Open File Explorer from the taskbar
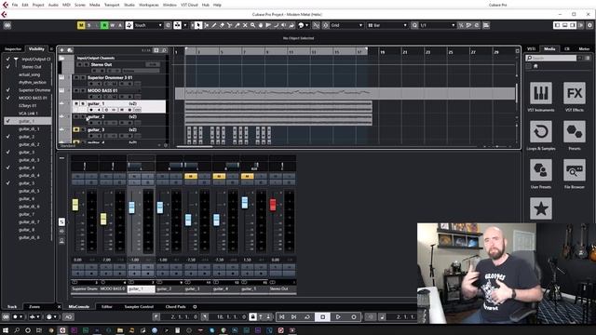Viewport: 596px width, 335px height. (120, 330)
